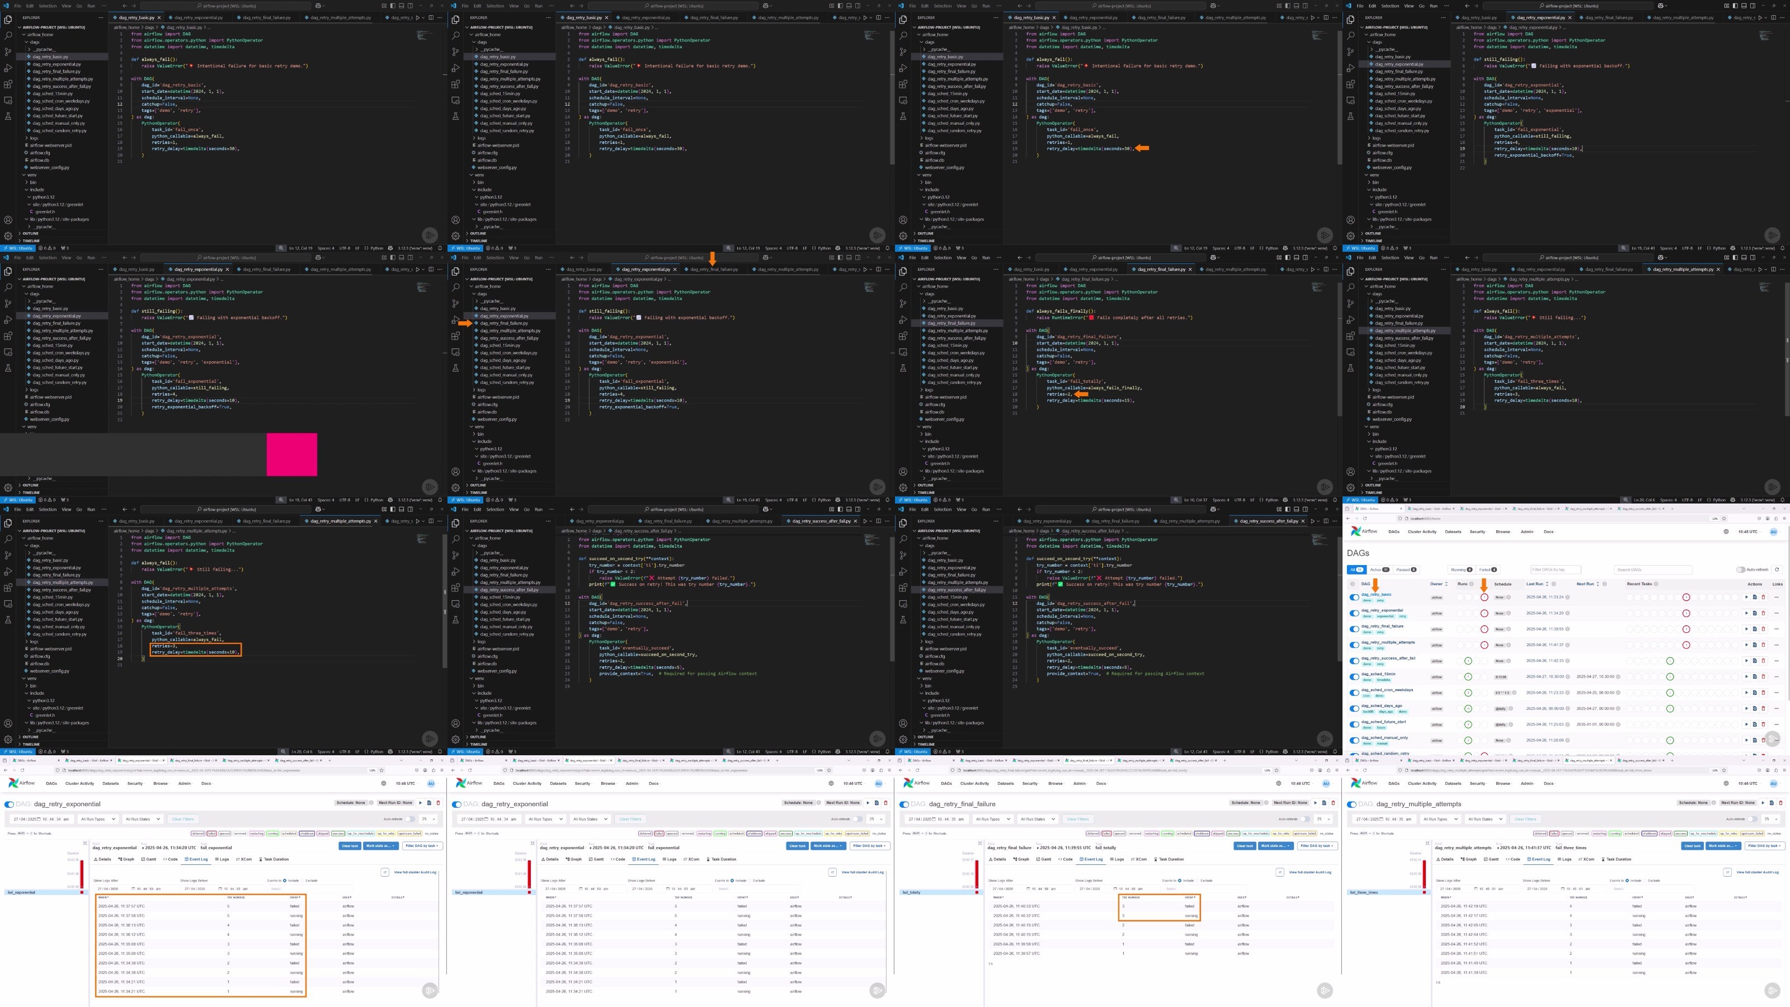The width and height of the screenshot is (1790, 1007).
Task: Open Accounts icon in dag_retry_final_failure.py VS Code window
Action: 903,472
